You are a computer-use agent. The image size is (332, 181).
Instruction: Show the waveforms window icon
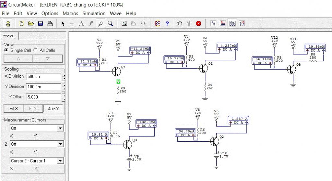(x=223, y=23)
